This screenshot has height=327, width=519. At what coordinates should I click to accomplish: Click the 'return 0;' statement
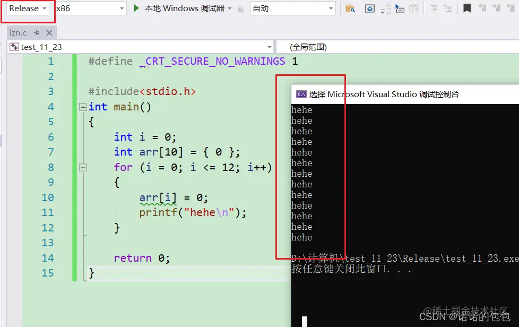pos(142,258)
